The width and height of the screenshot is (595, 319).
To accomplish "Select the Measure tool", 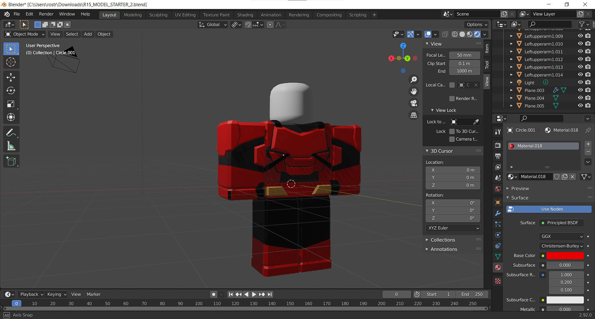I will click(11, 146).
